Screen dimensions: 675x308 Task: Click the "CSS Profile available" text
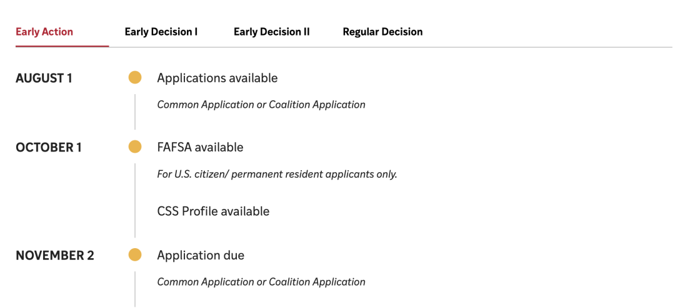tap(213, 211)
